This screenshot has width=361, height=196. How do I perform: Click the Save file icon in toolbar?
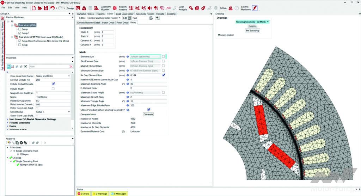click(46, 8)
